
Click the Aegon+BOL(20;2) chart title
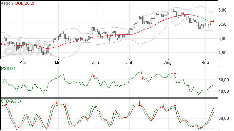[17, 3]
